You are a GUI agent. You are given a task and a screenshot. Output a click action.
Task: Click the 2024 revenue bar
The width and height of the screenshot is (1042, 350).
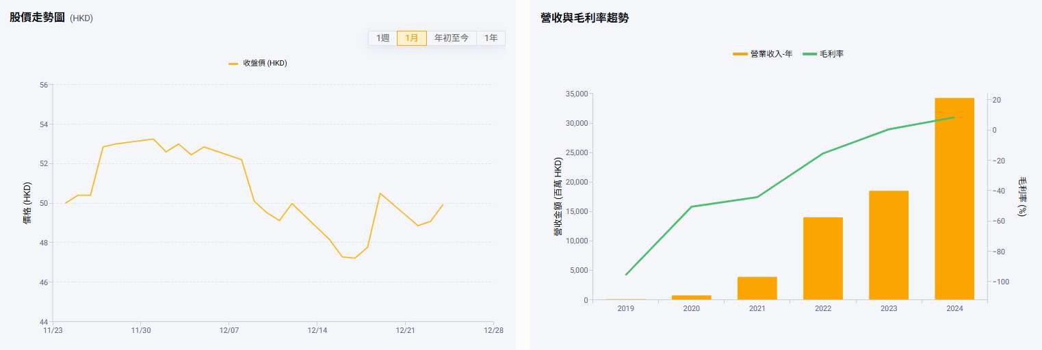(x=954, y=198)
